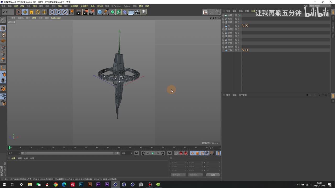Image resolution: width=335 pixels, height=188 pixels.
Task: Click frame 45 on the timeline ruler
Action: click(x=108, y=148)
